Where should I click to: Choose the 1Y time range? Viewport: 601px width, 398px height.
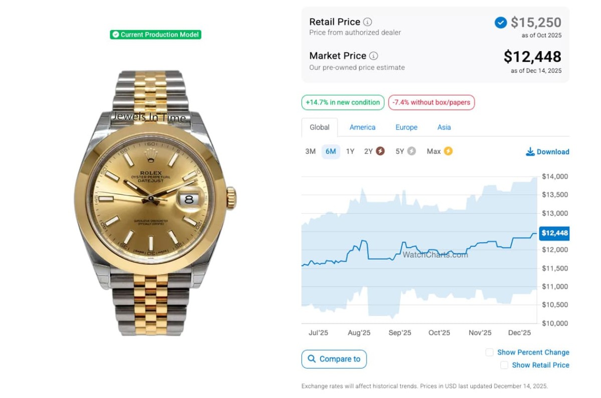(x=350, y=151)
